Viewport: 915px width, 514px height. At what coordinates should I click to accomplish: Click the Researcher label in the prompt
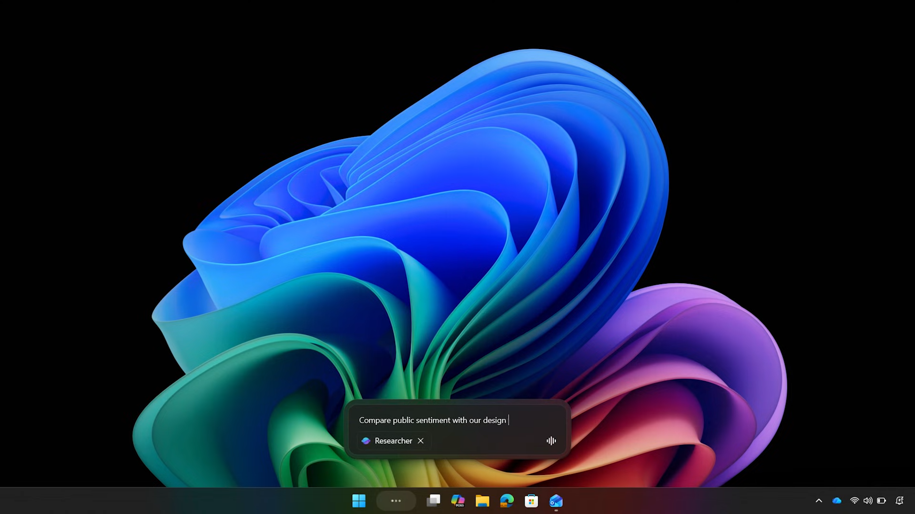click(x=393, y=441)
